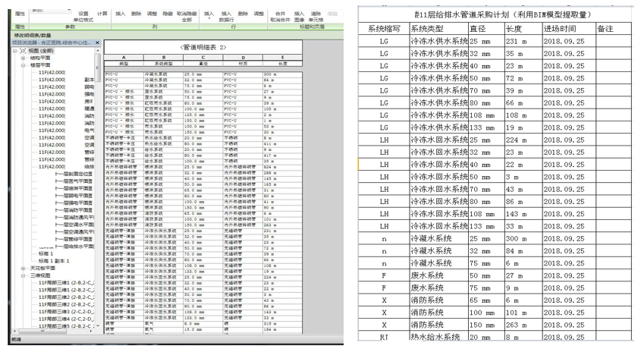Click the 11层给排水管道采购计划 title cell

click(x=495, y=15)
